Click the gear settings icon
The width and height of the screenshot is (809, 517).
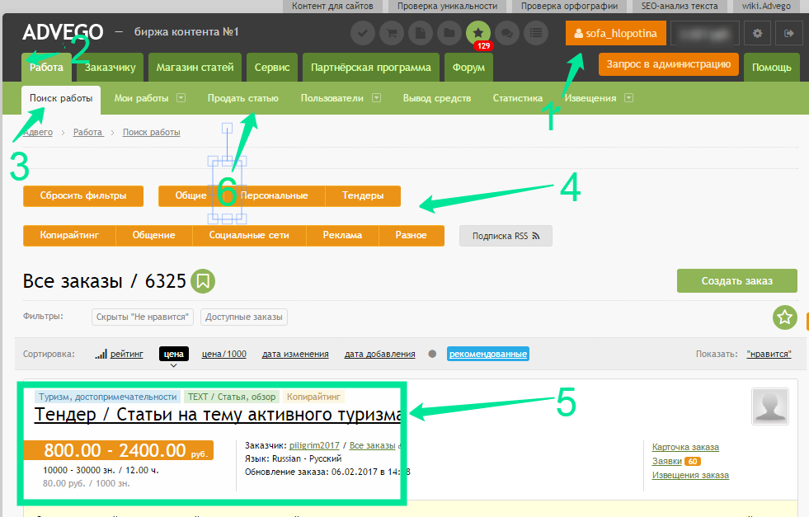[x=757, y=34]
